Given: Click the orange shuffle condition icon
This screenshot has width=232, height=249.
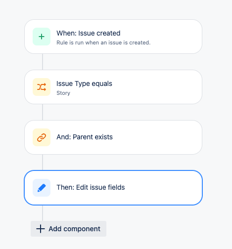Looking at the screenshot, I should [x=42, y=87].
